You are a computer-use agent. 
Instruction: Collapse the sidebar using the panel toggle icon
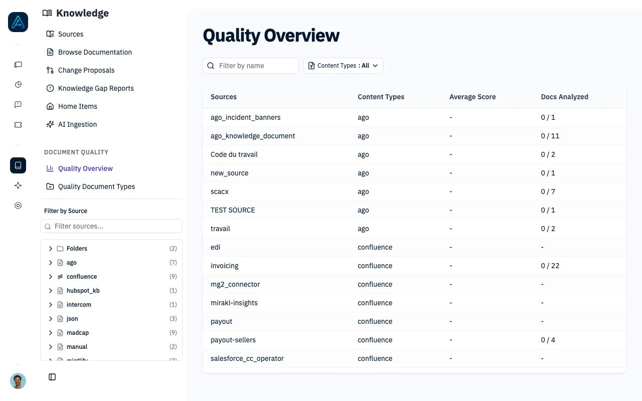pyautogui.click(x=52, y=377)
